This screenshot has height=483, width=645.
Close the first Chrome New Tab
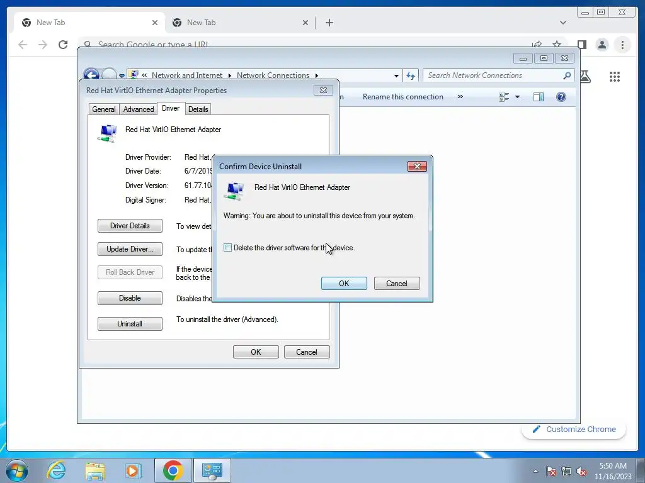155,23
